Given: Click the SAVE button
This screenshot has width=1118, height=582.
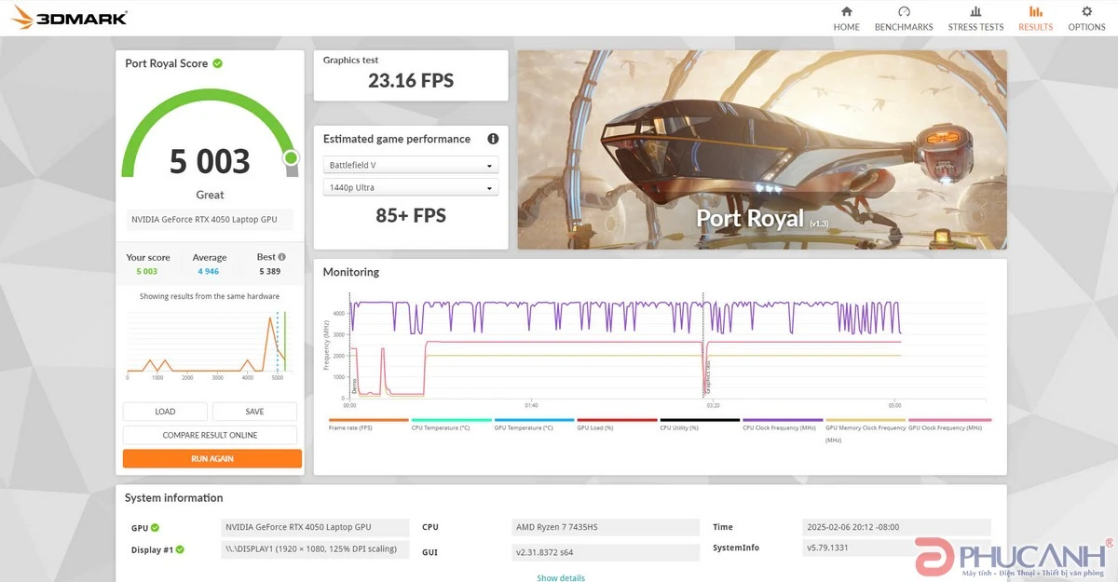Looking at the screenshot, I should pyautogui.click(x=254, y=412).
